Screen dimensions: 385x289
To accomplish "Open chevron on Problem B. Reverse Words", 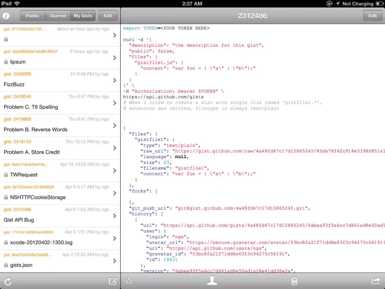I will [x=115, y=126].
